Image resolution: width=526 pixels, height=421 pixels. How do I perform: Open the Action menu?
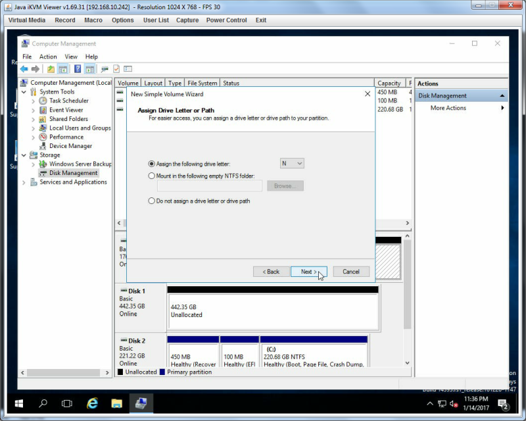click(x=48, y=57)
